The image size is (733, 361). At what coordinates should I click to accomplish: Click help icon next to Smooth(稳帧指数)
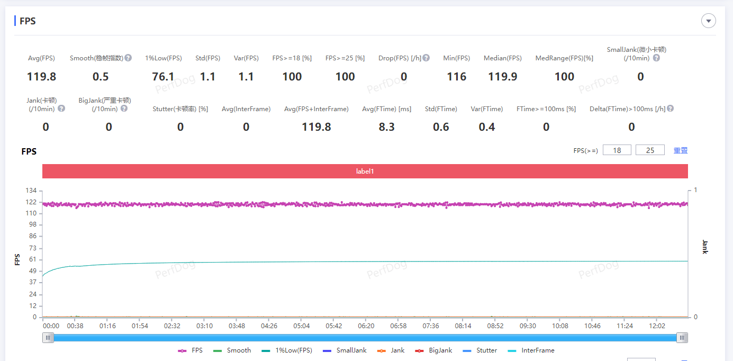tap(128, 58)
